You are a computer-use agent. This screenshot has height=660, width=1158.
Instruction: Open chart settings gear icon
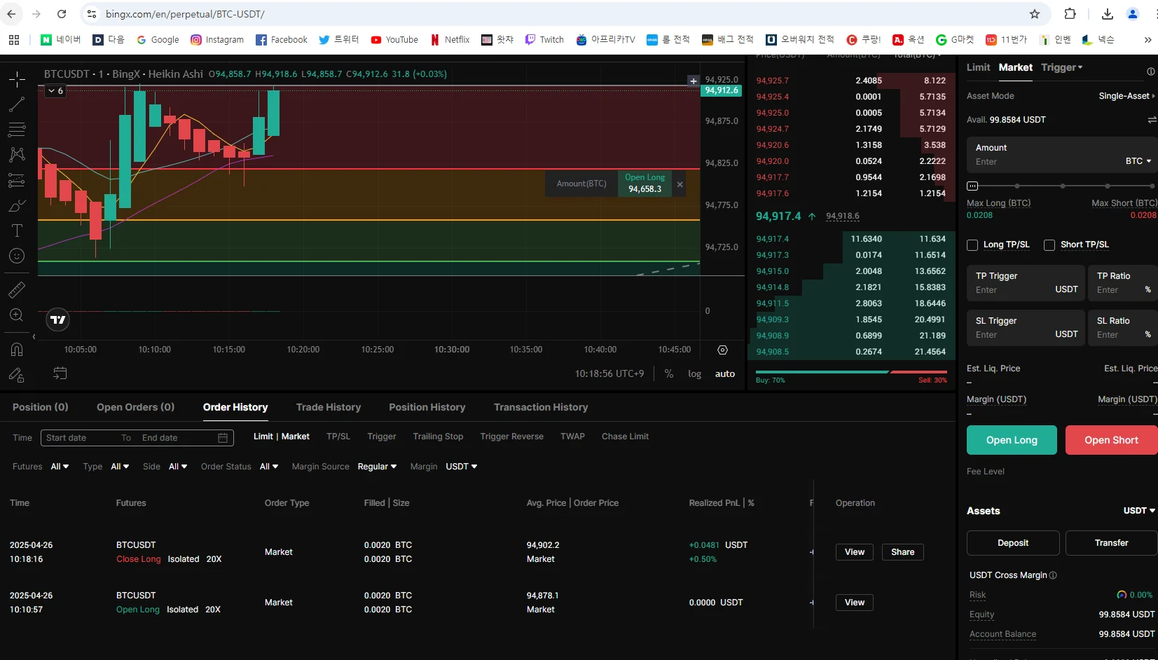(x=722, y=350)
